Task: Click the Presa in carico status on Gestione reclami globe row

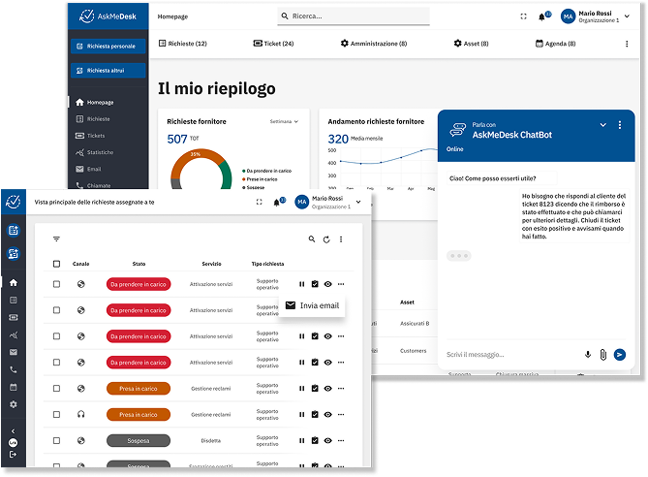Action: pos(139,389)
